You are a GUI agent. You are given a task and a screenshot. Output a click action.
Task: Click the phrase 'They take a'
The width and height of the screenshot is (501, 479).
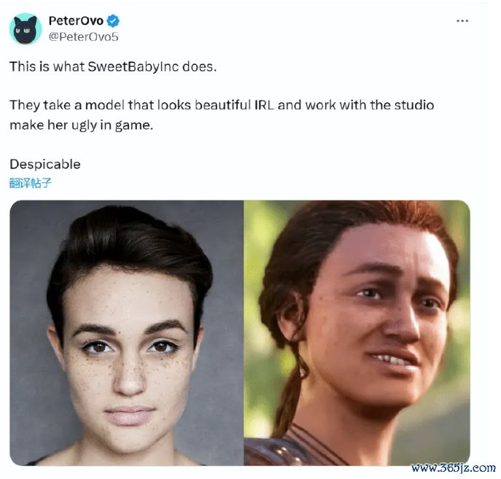click(46, 105)
